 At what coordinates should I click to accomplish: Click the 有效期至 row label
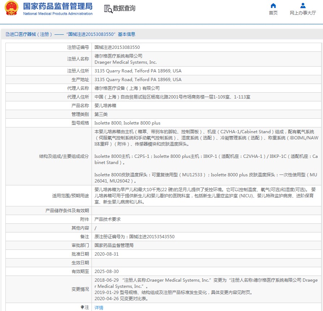(80, 272)
